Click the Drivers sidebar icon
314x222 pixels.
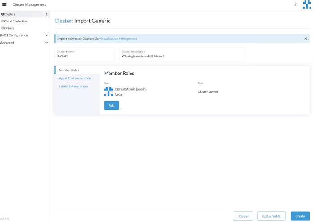3,28
